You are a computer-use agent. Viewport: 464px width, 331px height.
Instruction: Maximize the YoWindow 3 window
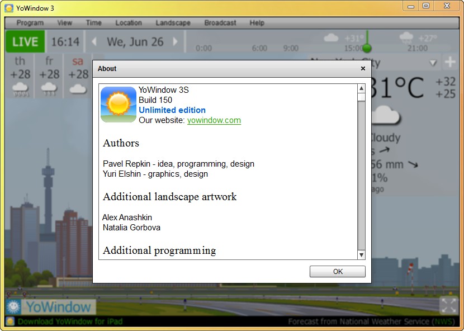426,6
